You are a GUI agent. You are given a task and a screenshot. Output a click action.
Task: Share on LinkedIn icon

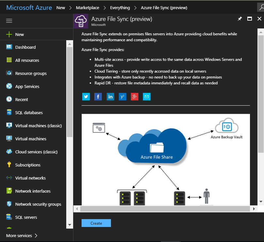coord(110,97)
